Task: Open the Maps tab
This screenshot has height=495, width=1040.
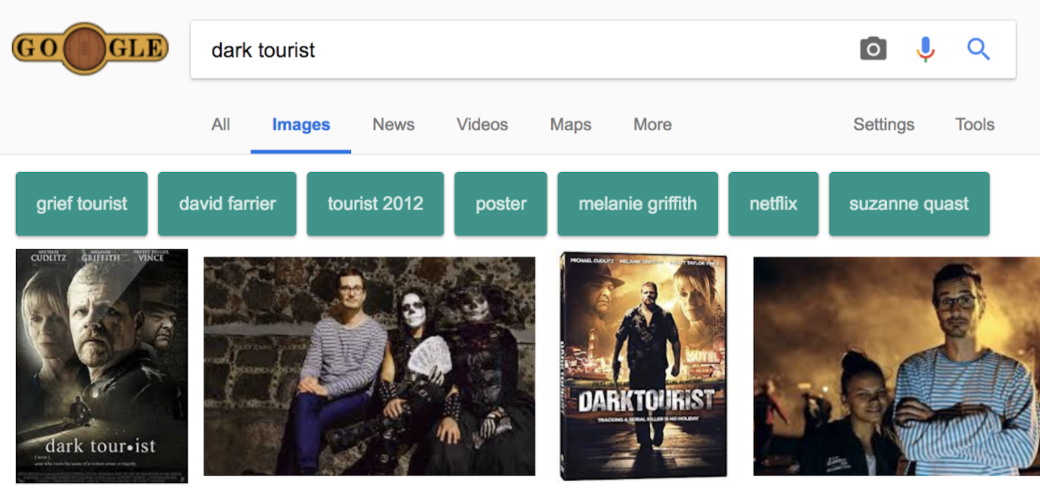Action: [x=570, y=125]
